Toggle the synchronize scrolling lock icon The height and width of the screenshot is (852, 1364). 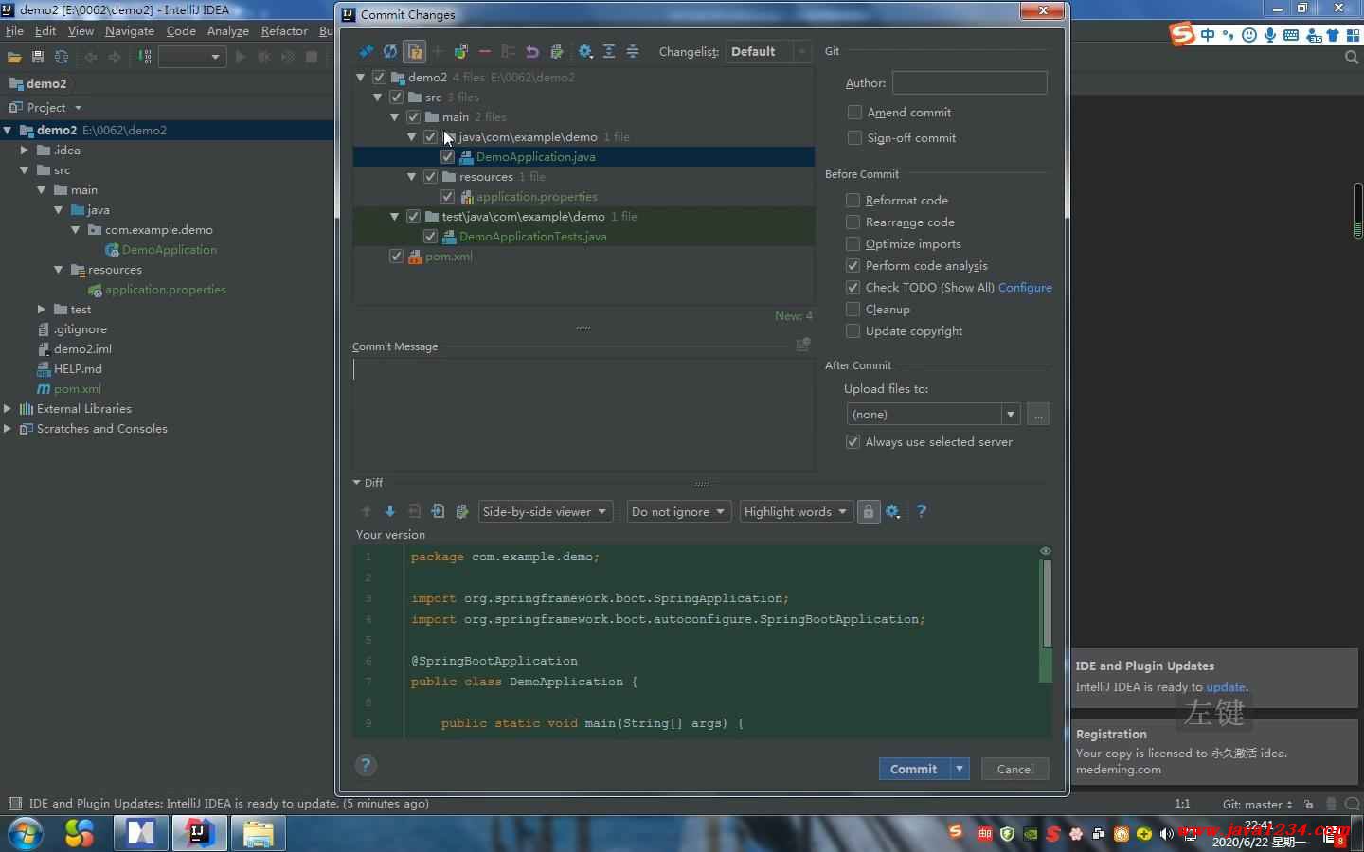click(x=869, y=511)
